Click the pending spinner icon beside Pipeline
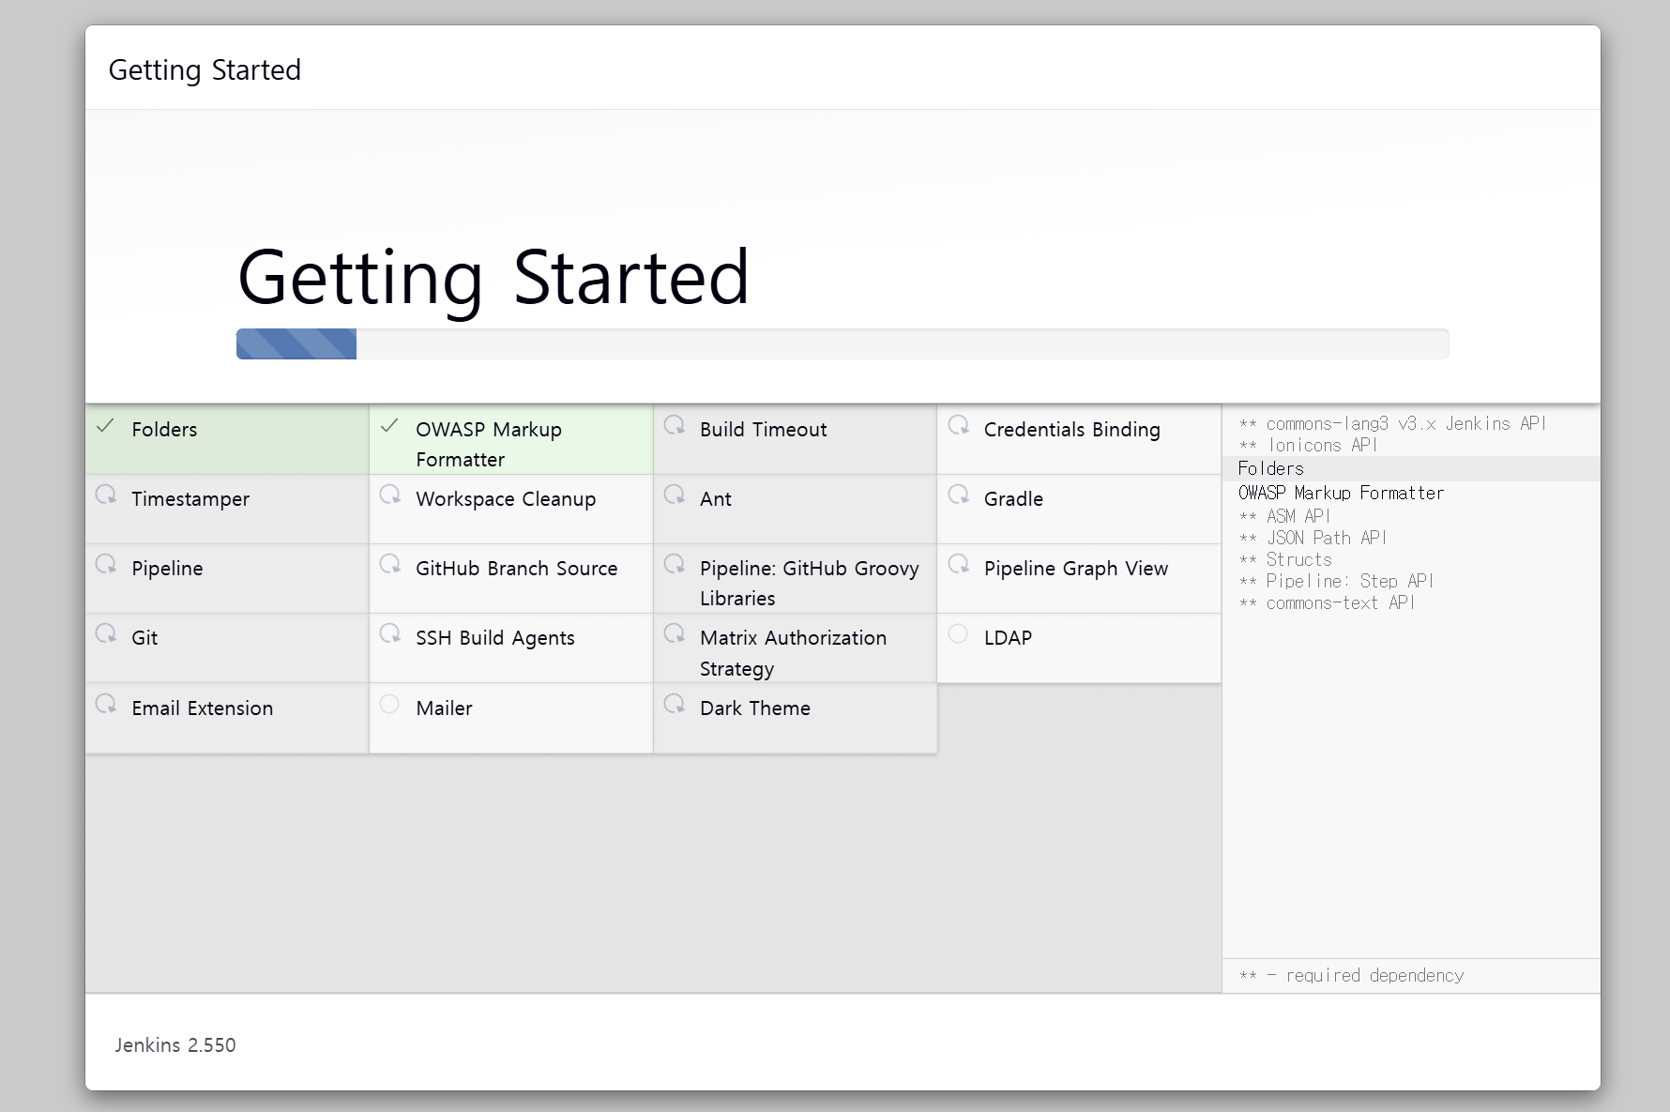Viewport: 1670px width, 1112px height. click(106, 564)
